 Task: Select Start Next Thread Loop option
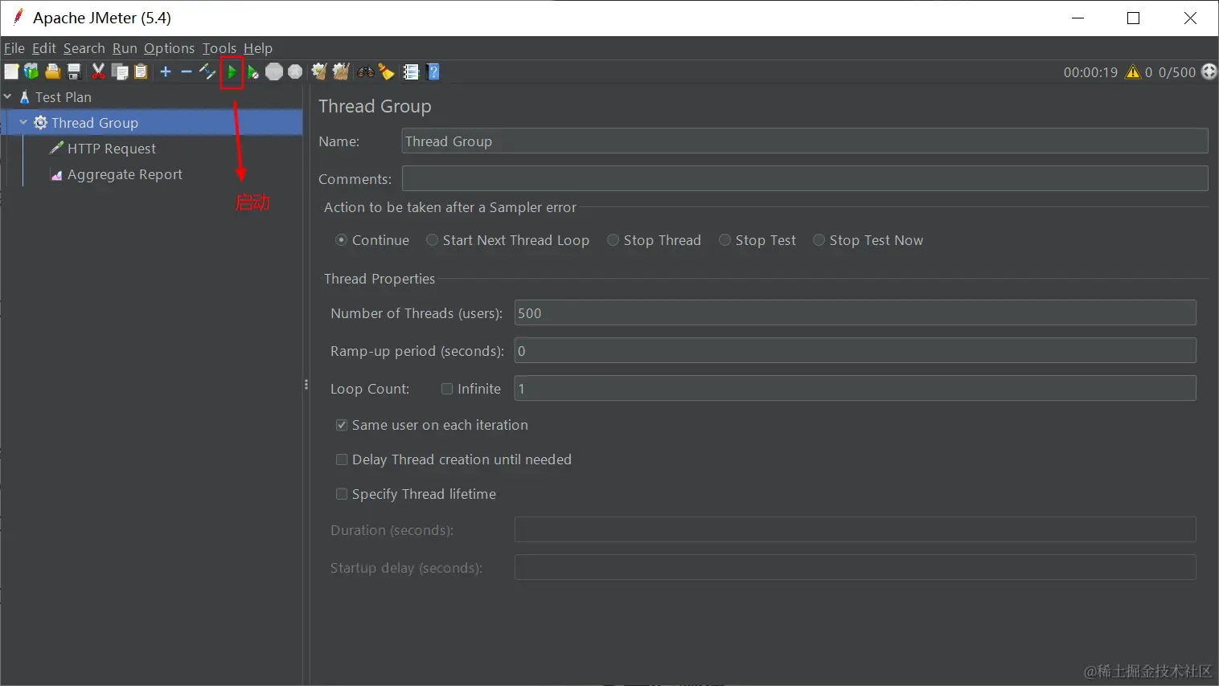coord(432,240)
